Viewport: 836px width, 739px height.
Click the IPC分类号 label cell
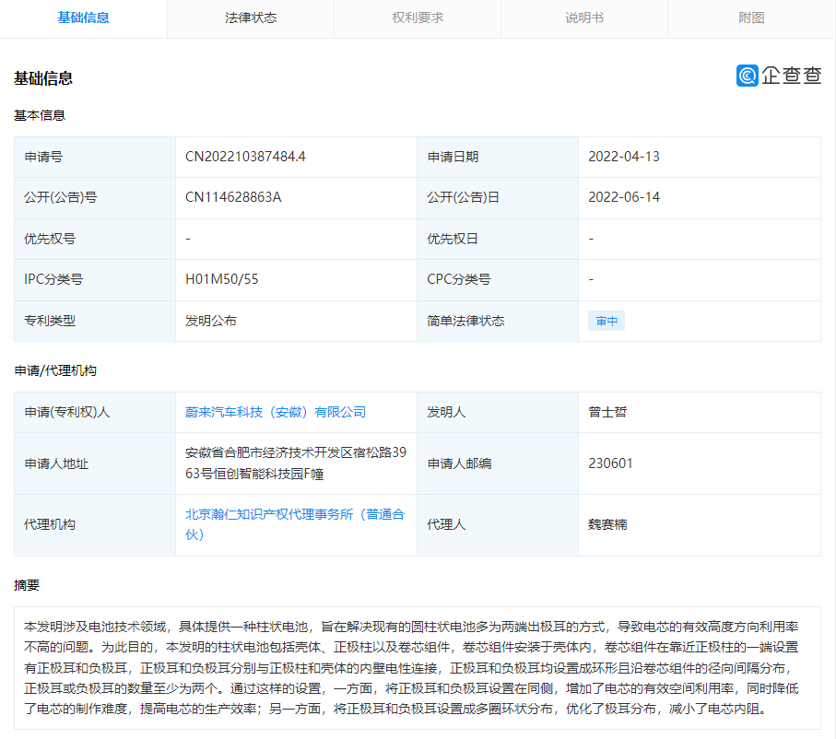pos(95,279)
